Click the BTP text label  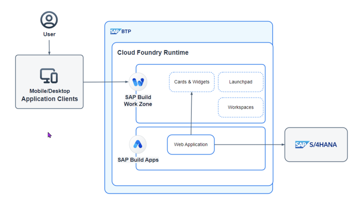point(126,32)
